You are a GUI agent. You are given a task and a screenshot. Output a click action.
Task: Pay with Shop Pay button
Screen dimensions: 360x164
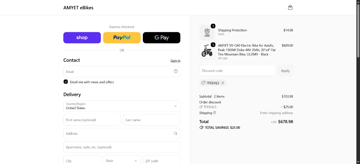click(x=82, y=38)
